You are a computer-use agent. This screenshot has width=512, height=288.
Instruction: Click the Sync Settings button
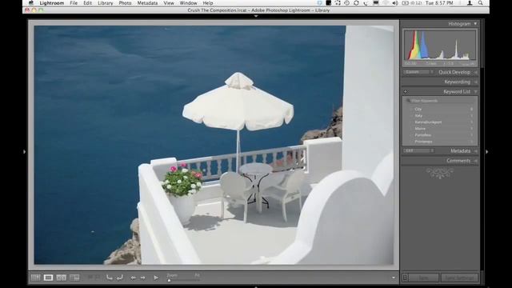(460, 278)
